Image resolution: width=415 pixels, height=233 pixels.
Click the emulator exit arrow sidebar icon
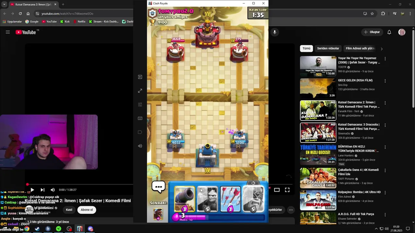(140, 77)
